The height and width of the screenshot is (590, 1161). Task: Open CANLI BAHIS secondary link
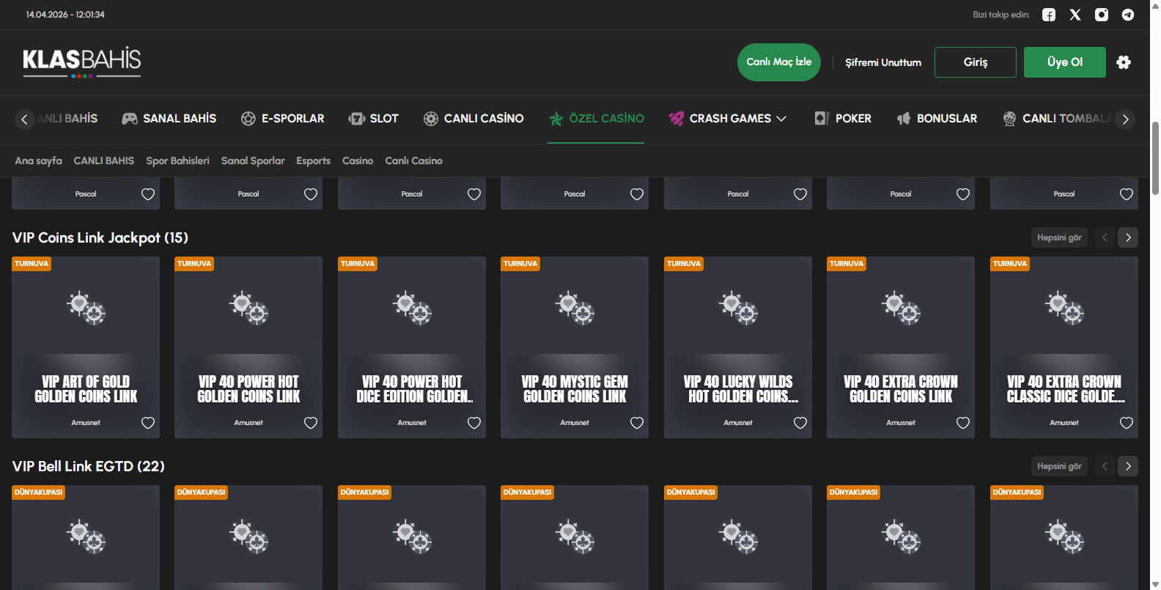coord(104,161)
